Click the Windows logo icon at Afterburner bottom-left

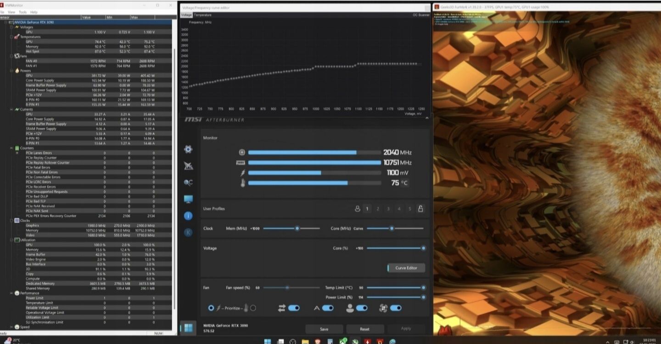coord(188,328)
